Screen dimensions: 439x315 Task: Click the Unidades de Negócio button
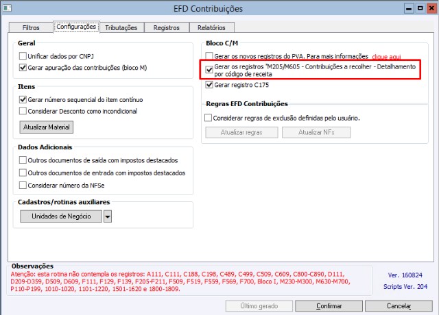(61, 216)
